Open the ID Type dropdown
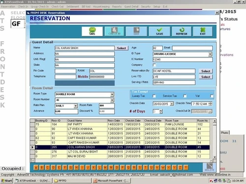Viewport: 246px width, 184px height. pos(210,54)
